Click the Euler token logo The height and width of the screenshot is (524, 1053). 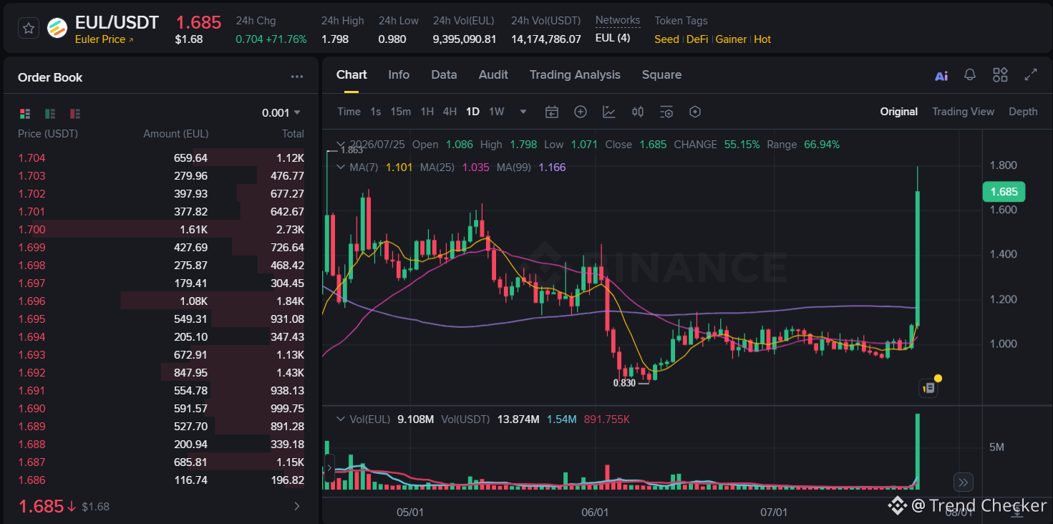[x=57, y=28]
